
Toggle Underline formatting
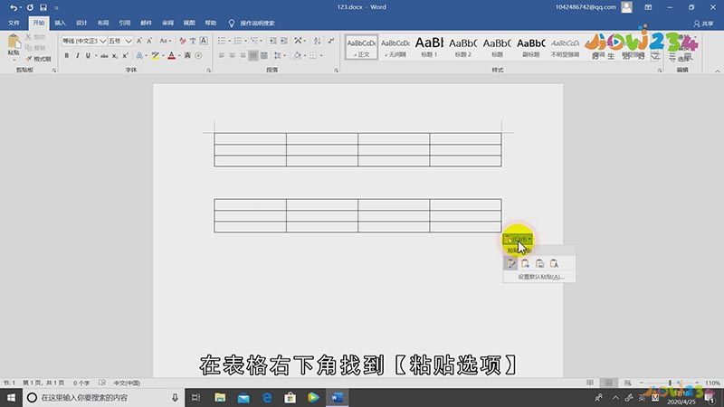coord(88,56)
